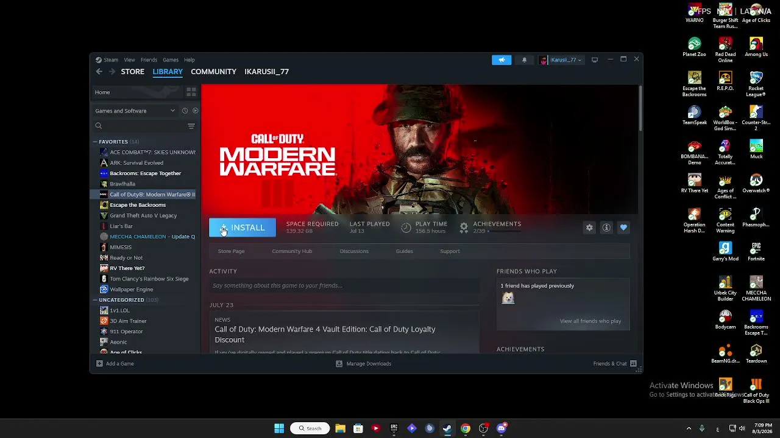Open the Guides link
The height and width of the screenshot is (438, 780).
click(x=404, y=251)
